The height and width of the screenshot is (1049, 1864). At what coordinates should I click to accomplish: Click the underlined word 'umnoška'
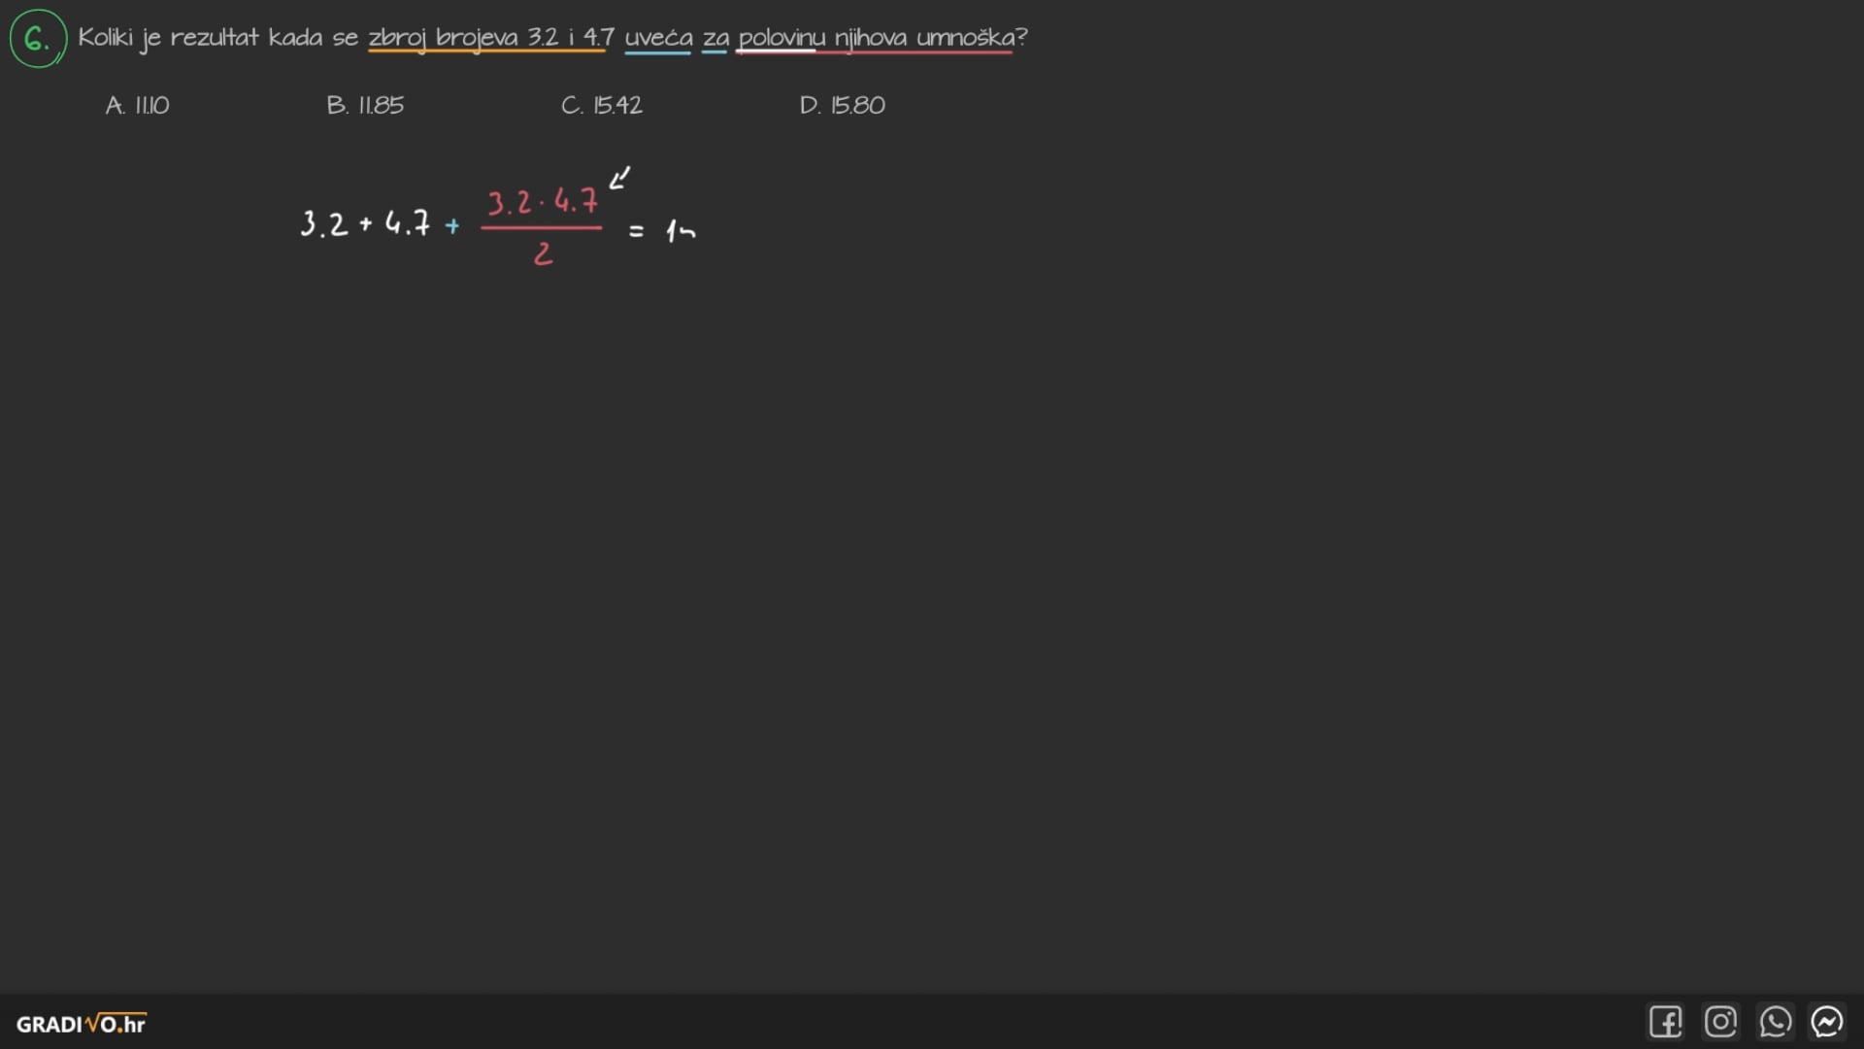coord(965,38)
